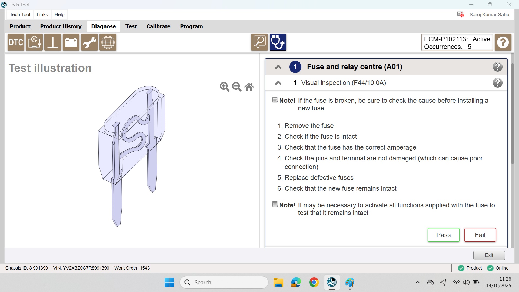Image resolution: width=519 pixels, height=292 pixels.
Task: Switch to the Calibrate tab
Action: [x=158, y=26]
